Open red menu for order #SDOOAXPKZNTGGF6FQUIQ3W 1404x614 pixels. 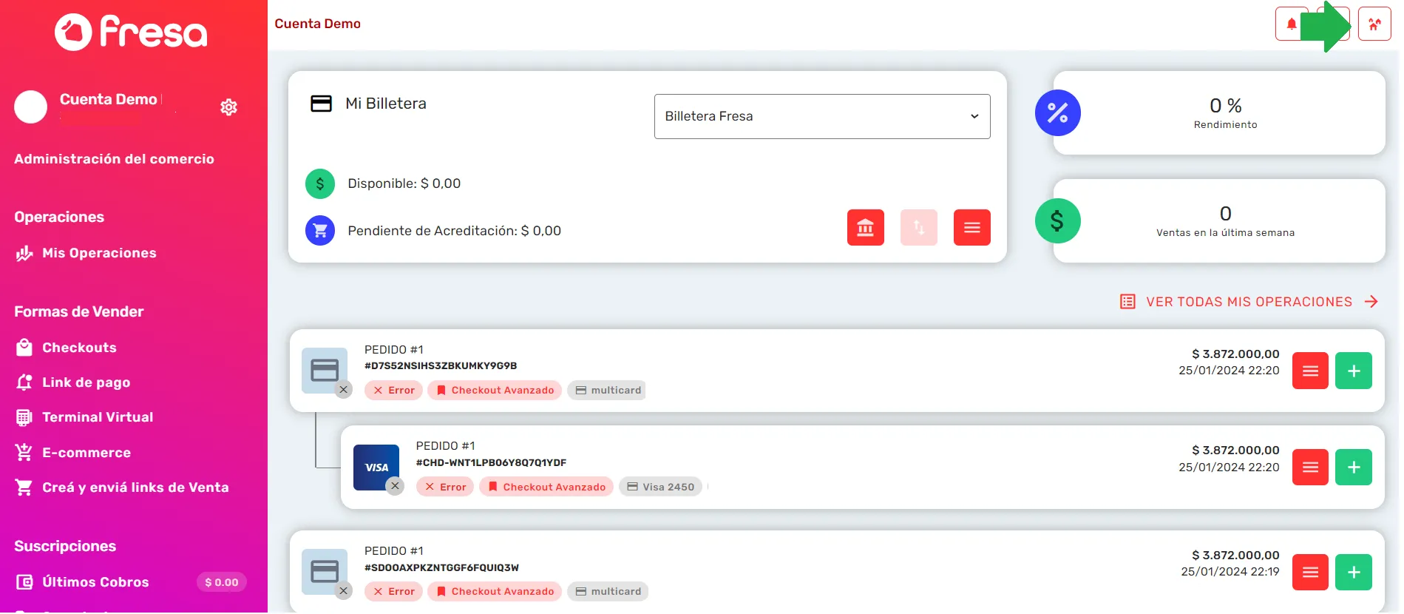[x=1310, y=573]
